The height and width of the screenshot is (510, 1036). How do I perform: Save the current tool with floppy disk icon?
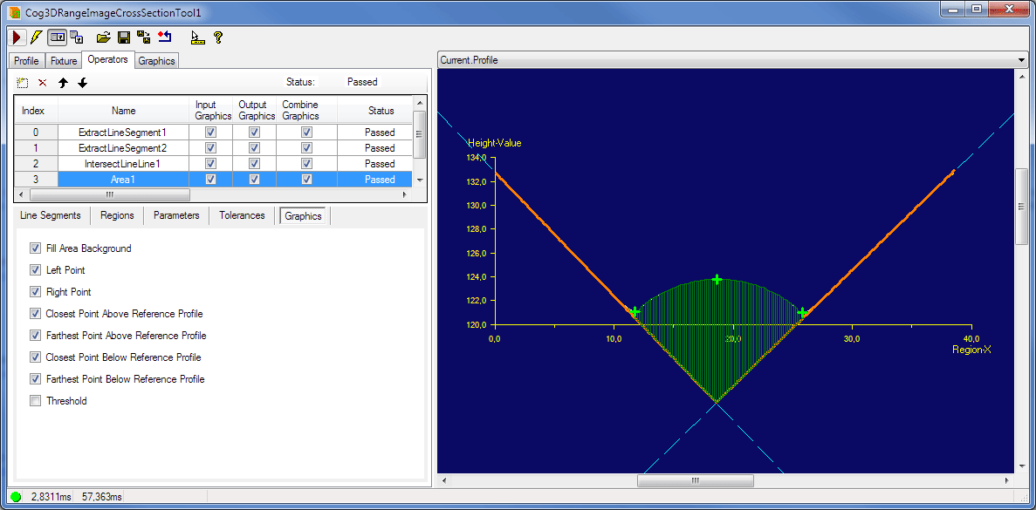(122, 37)
